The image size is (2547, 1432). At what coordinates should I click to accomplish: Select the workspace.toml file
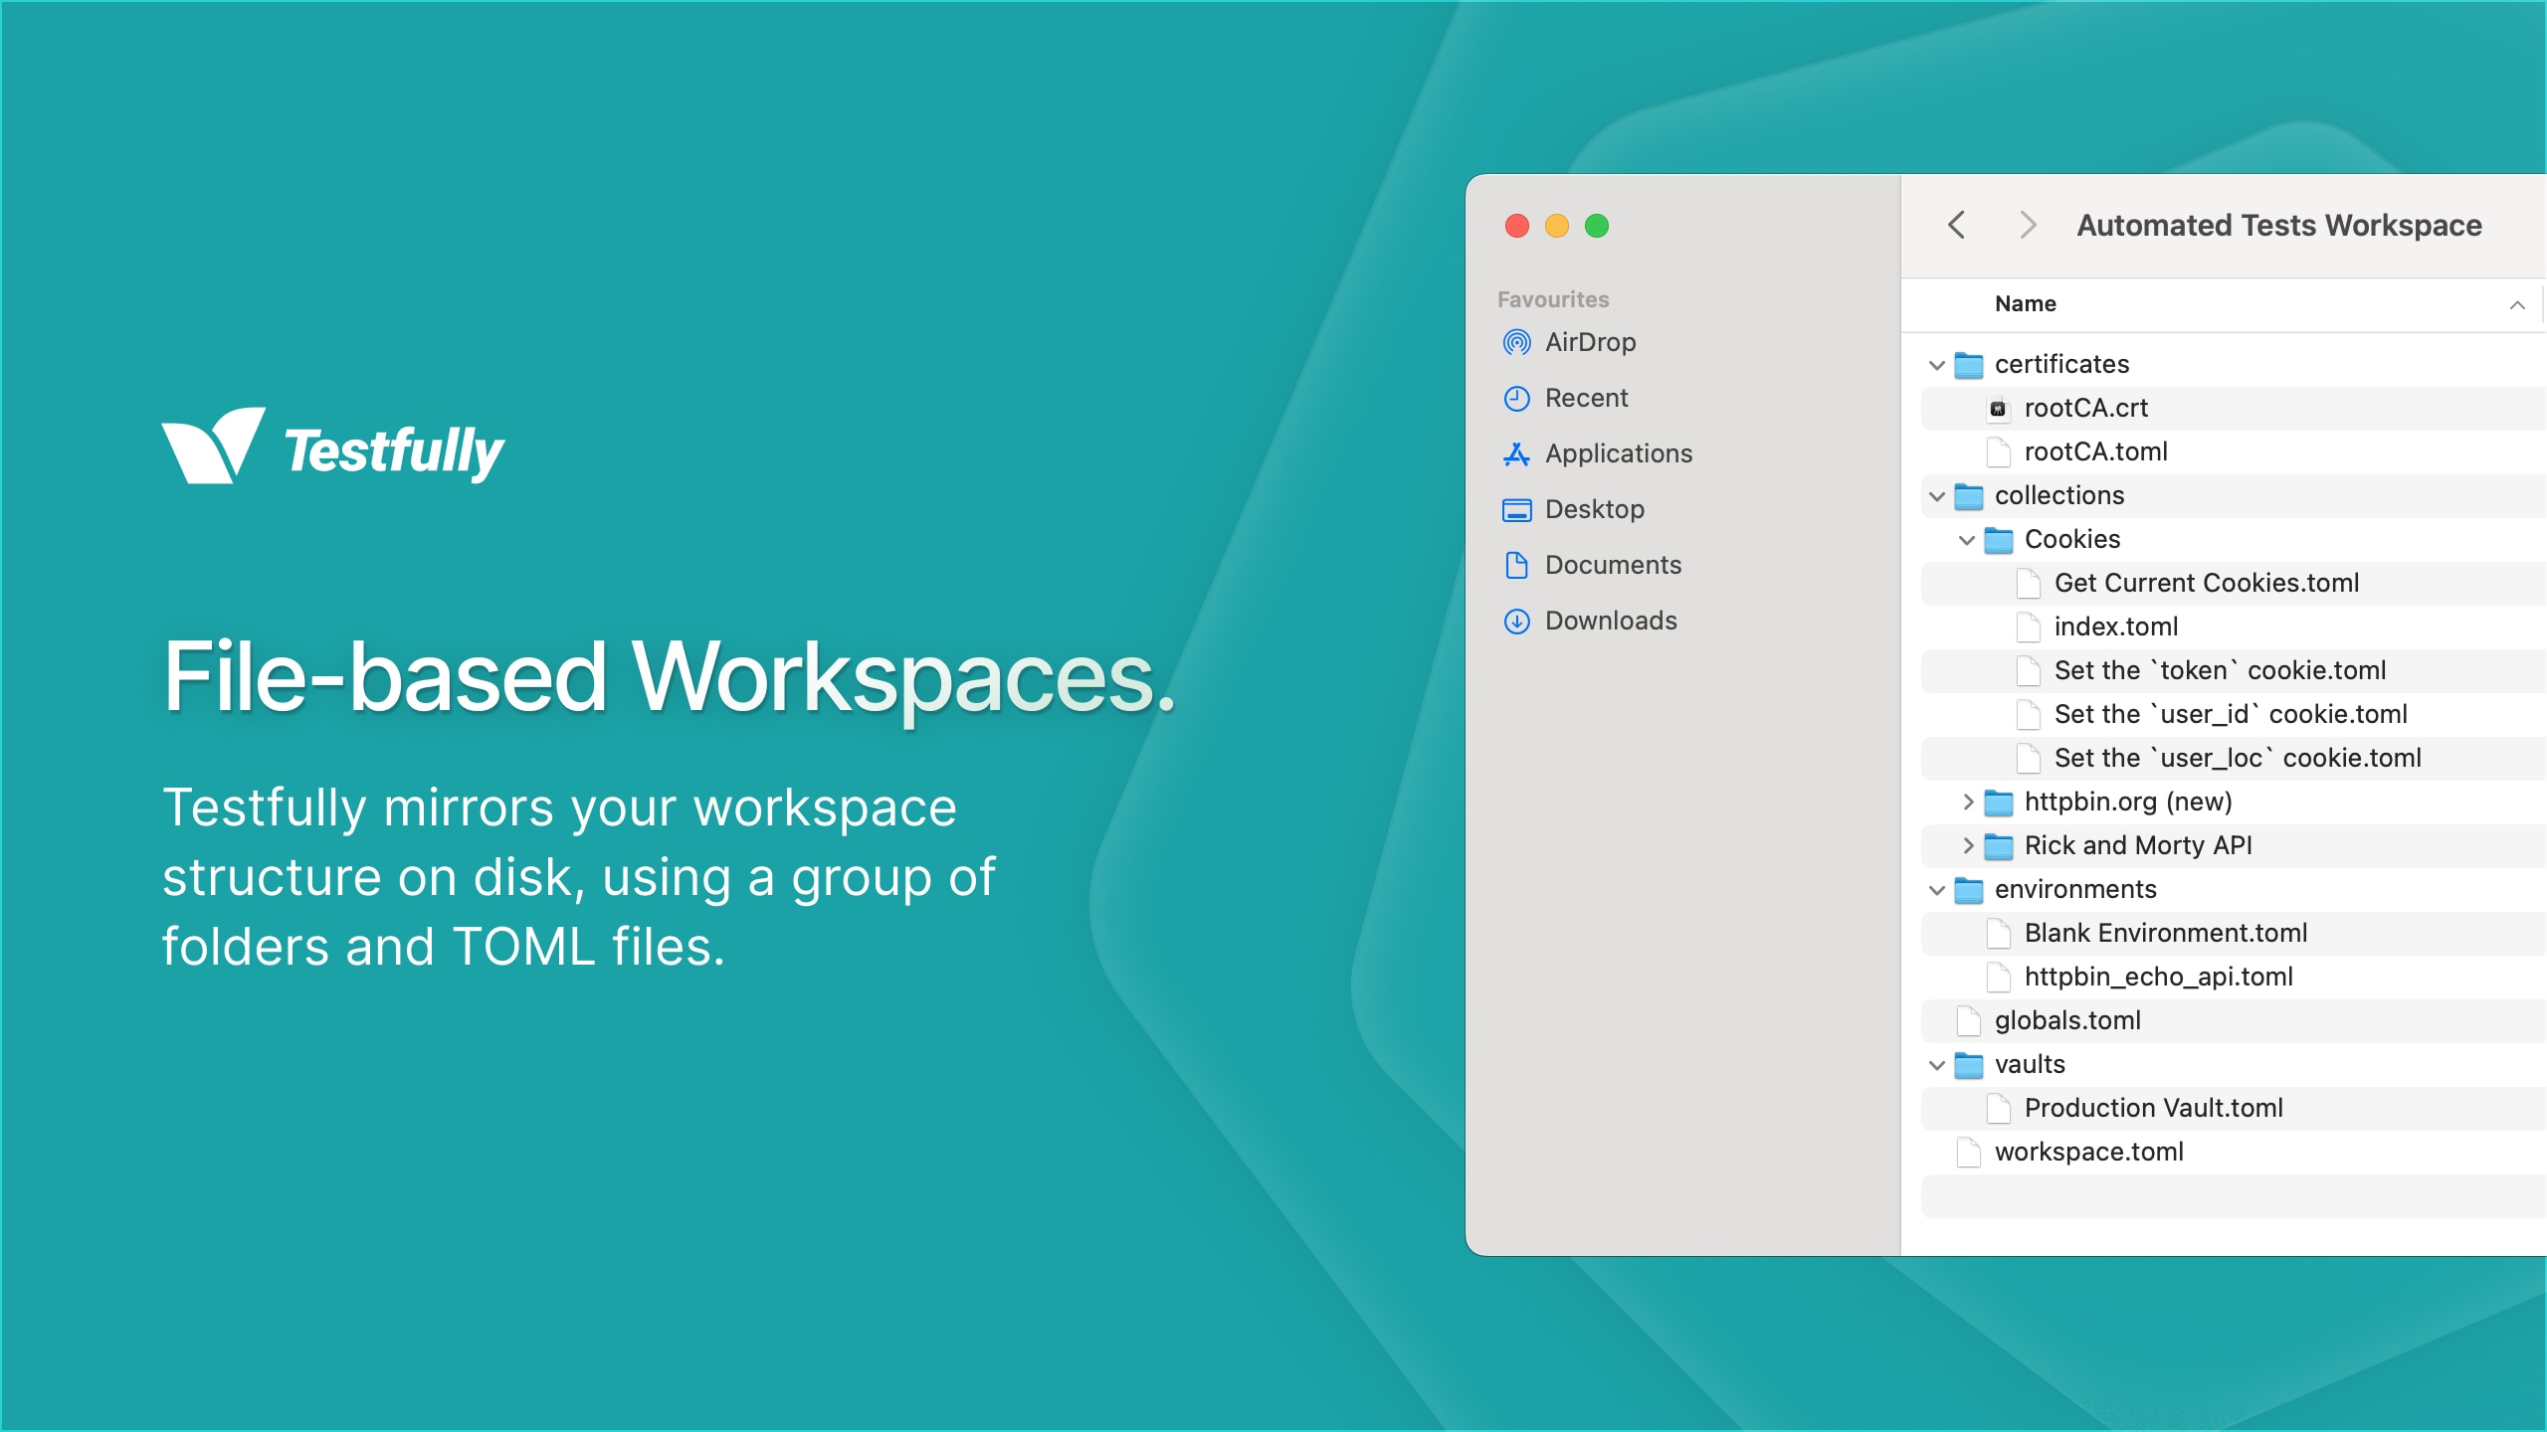tap(2089, 1152)
